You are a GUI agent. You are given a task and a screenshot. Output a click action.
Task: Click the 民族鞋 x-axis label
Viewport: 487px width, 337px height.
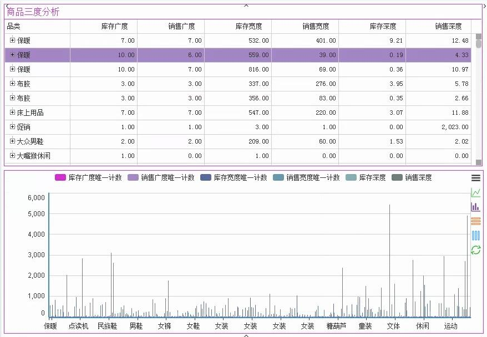107,326
